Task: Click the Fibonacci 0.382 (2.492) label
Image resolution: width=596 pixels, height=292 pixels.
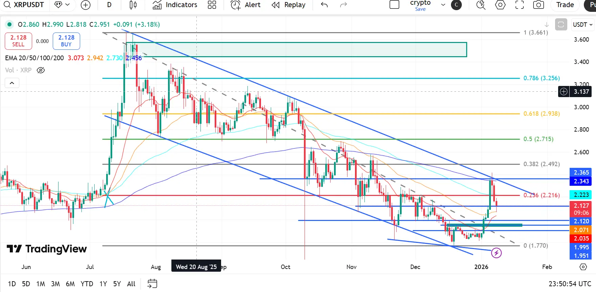Action: pos(542,164)
